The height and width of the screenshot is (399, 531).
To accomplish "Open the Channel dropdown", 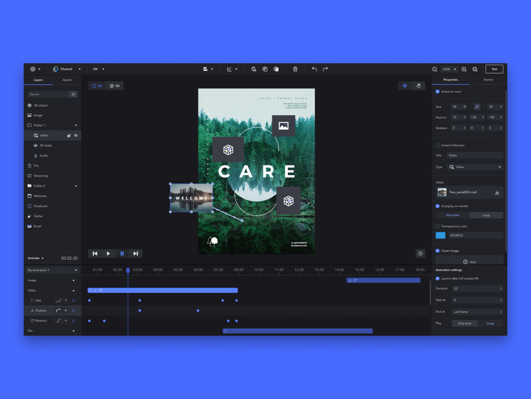I will [67, 69].
